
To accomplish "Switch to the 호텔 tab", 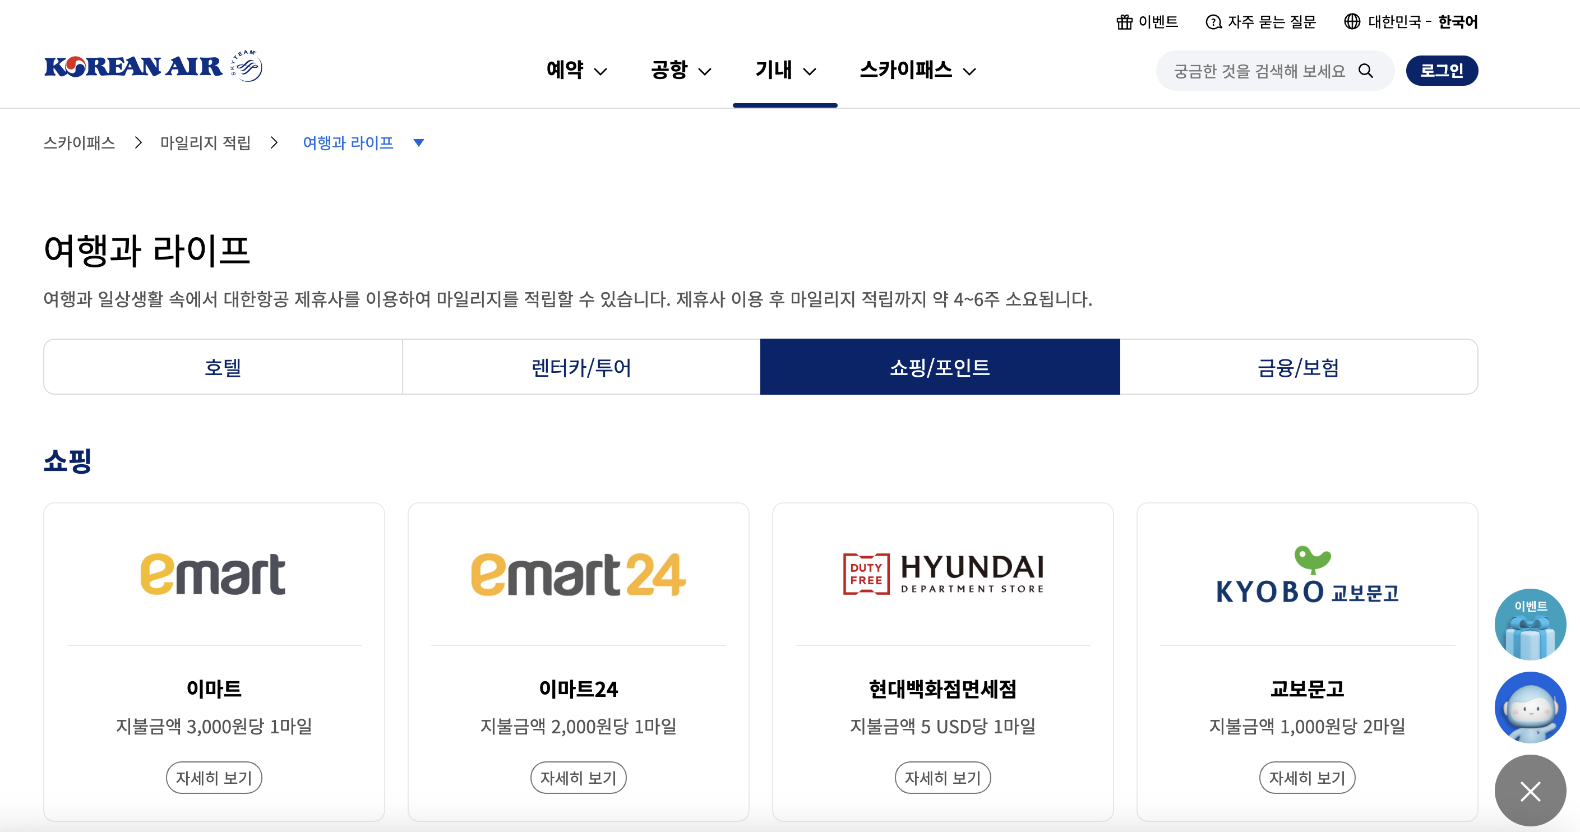I will [223, 367].
